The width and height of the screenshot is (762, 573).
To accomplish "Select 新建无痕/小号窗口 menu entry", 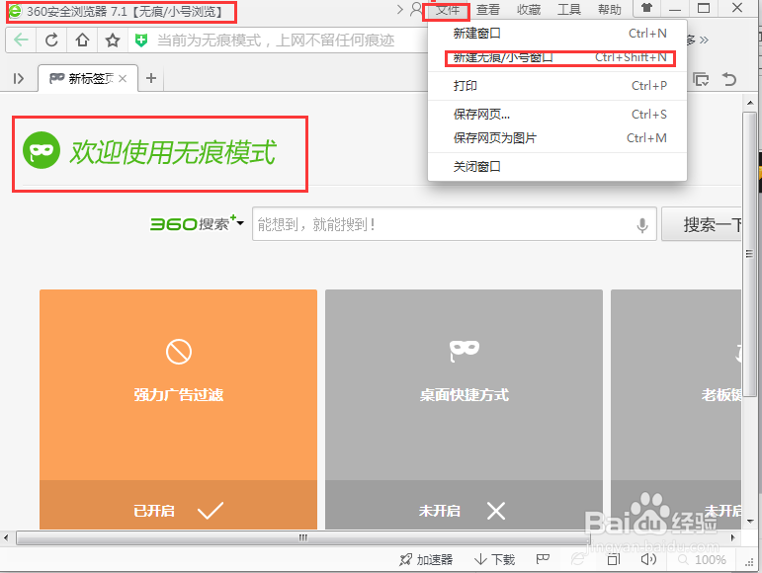I will tap(557, 57).
